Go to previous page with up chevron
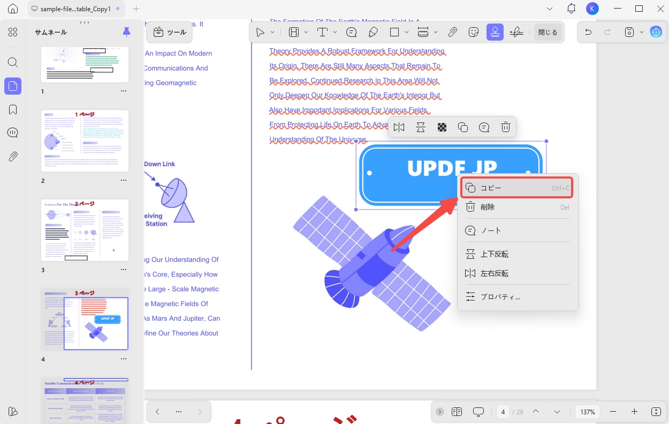The image size is (669, 424). (x=535, y=412)
